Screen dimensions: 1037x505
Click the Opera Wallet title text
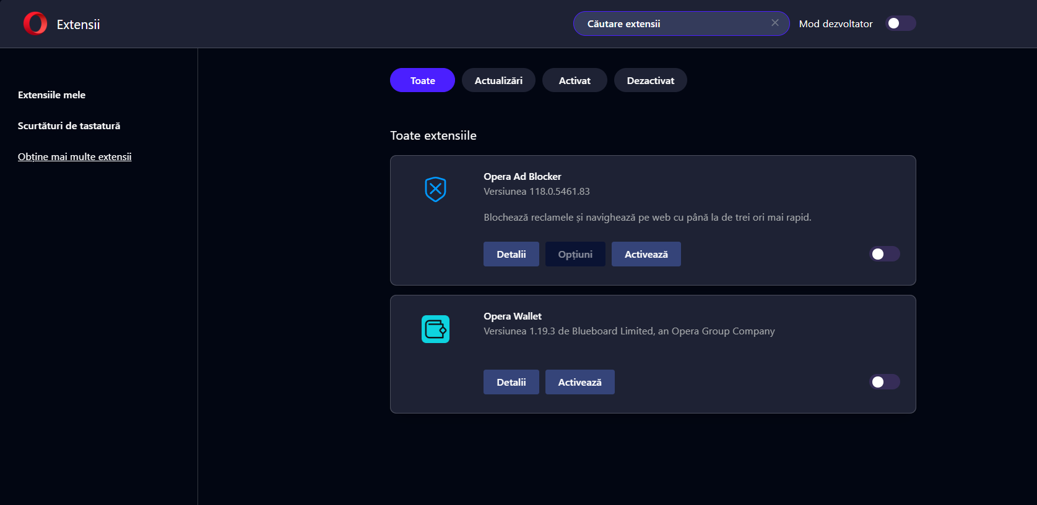pyautogui.click(x=513, y=316)
